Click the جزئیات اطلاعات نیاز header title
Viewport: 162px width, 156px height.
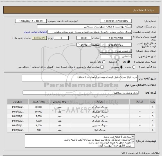coord(143,10)
